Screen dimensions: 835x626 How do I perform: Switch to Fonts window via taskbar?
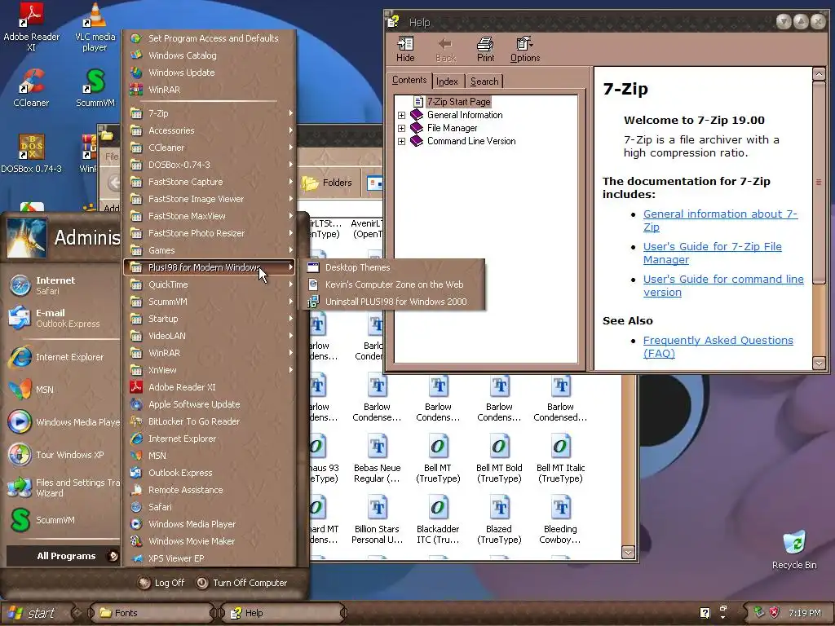(x=151, y=613)
